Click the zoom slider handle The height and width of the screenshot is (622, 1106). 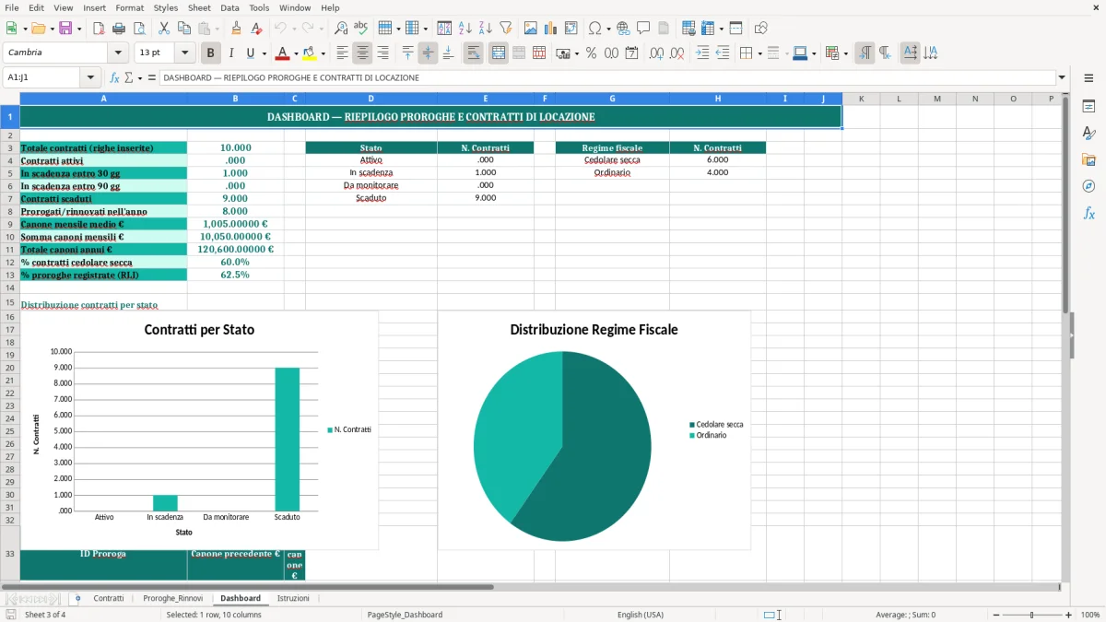pyautogui.click(x=1032, y=615)
